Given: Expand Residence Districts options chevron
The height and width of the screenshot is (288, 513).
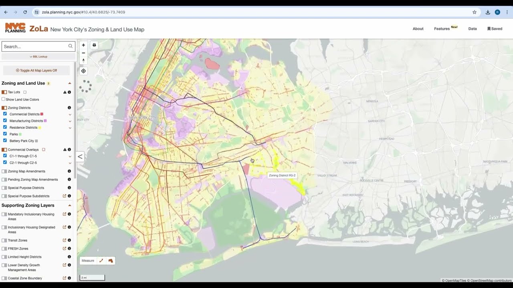Looking at the screenshot, I should click(70, 128).
